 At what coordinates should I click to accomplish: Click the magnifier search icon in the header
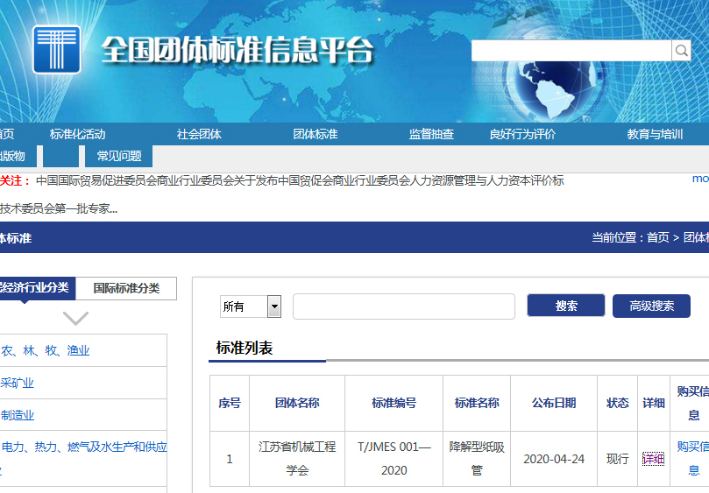(x=682, y=51)
